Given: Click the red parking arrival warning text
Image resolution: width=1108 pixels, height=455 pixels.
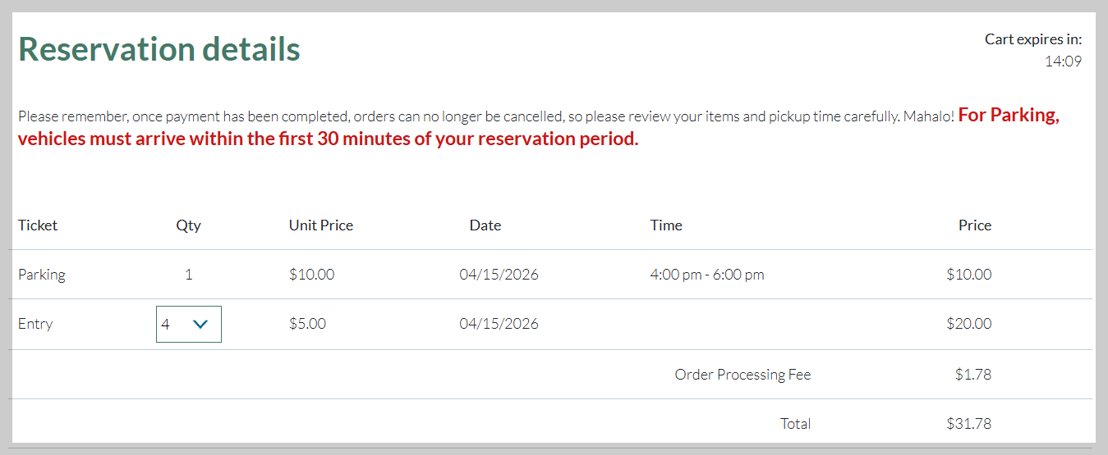Looking at the screenshot, I should 539,127.
